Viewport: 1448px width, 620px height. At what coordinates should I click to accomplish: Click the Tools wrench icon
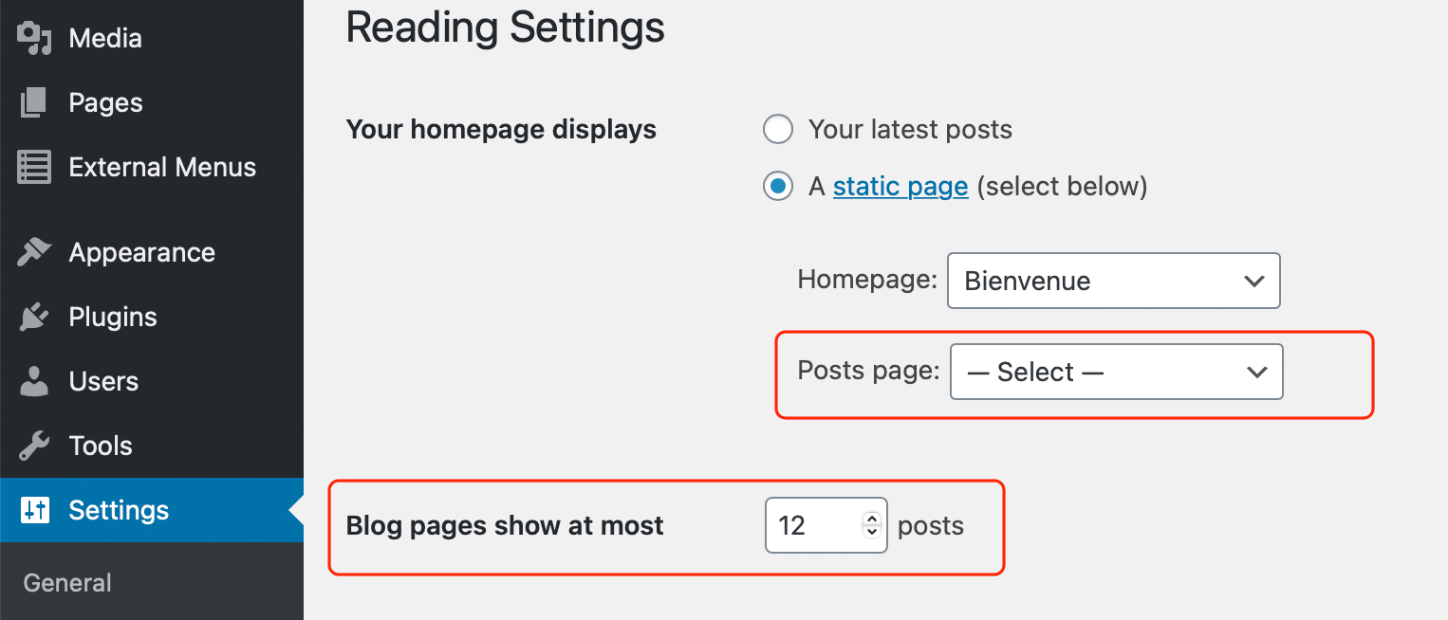pos(34,446)
